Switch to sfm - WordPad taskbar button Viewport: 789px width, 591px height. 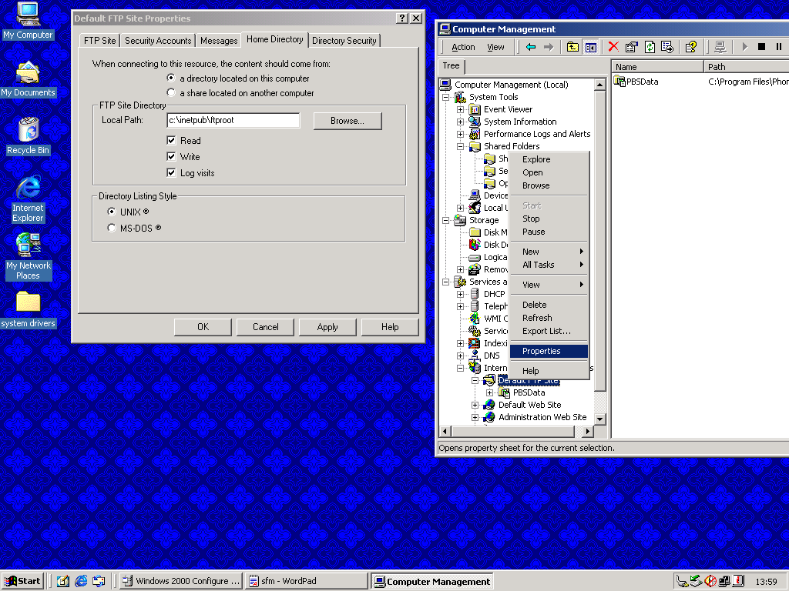(x=307, y=581)
